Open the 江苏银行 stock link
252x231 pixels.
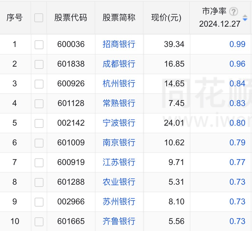pos(119,162)
